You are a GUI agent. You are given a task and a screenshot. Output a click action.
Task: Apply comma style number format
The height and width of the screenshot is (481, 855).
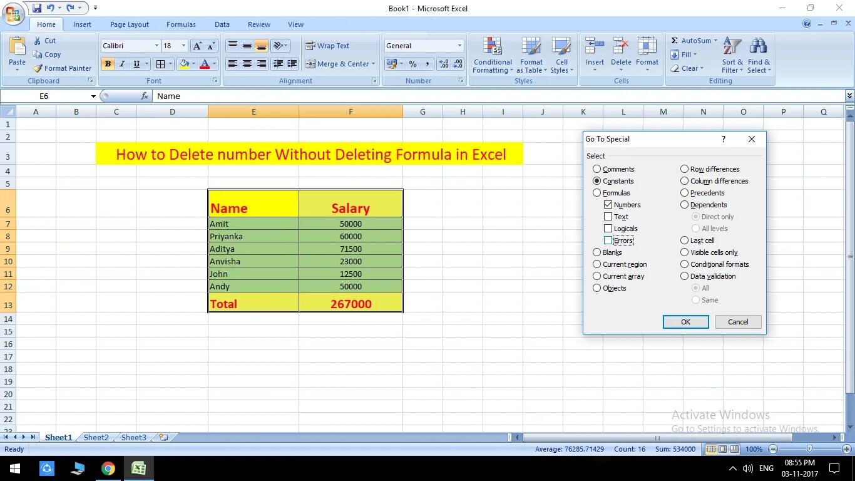pyautogui.click(x=427, y=64)
